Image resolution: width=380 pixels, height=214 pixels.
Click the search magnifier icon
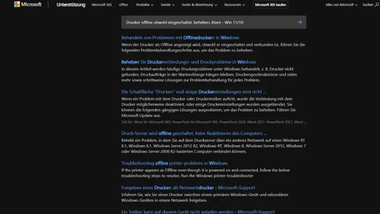[376, 5]
